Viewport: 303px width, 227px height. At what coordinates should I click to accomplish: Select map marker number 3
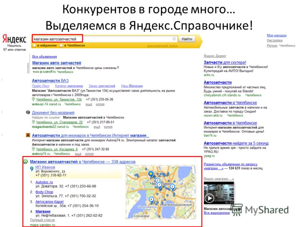click(x=172, y=187)
